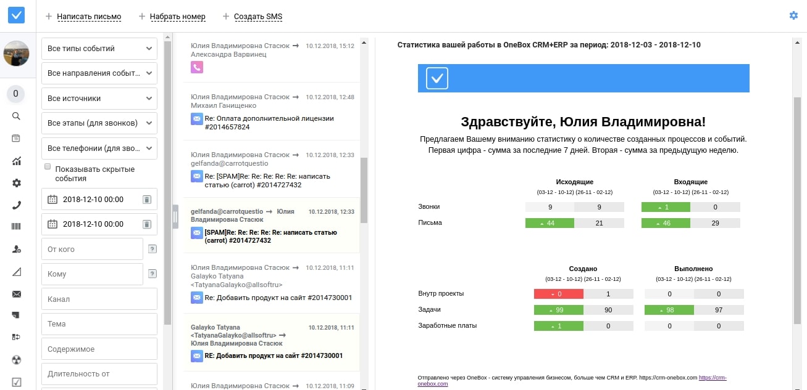This screenshot has height=390, width=807.
Task: Click the blue gear icon at top right
Action: 793,15
